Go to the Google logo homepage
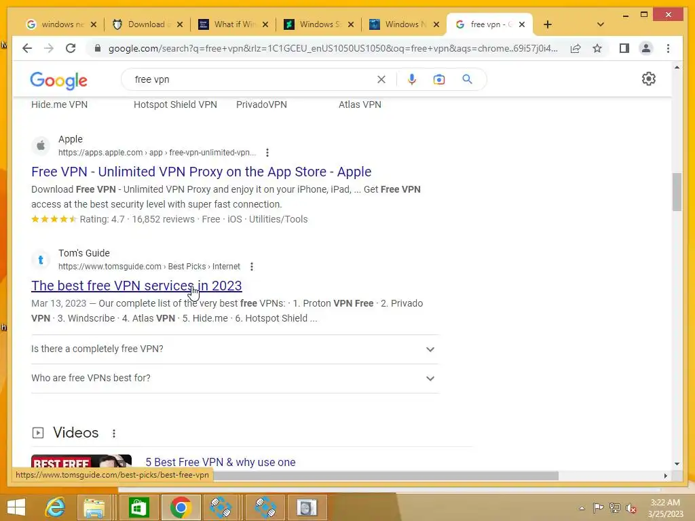The width and height of the screenshot is (695, 521). tap(58, 80)
